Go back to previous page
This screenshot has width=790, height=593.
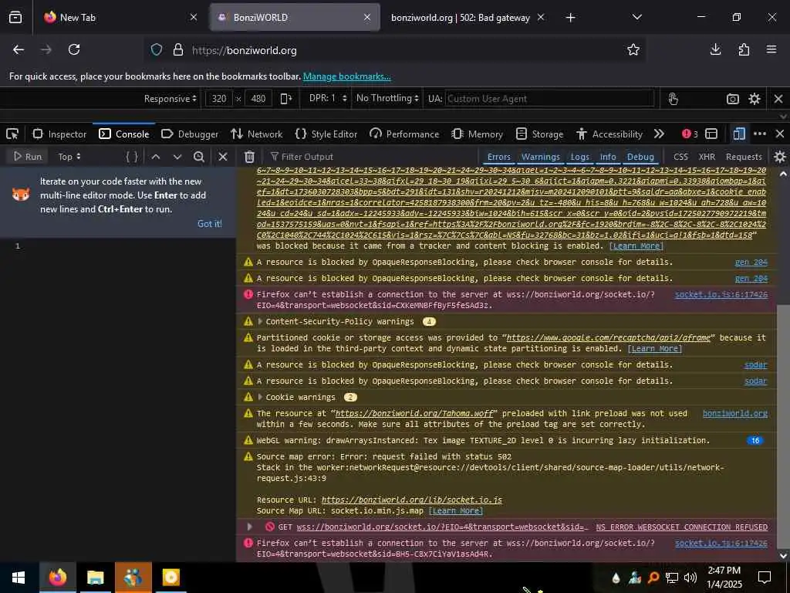pyautogui.click(x=19, y=49)
